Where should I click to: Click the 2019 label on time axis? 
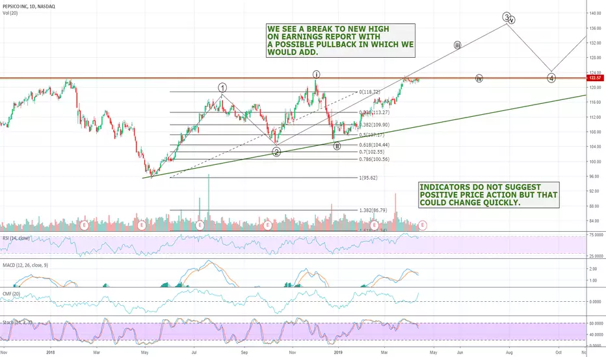338,352
